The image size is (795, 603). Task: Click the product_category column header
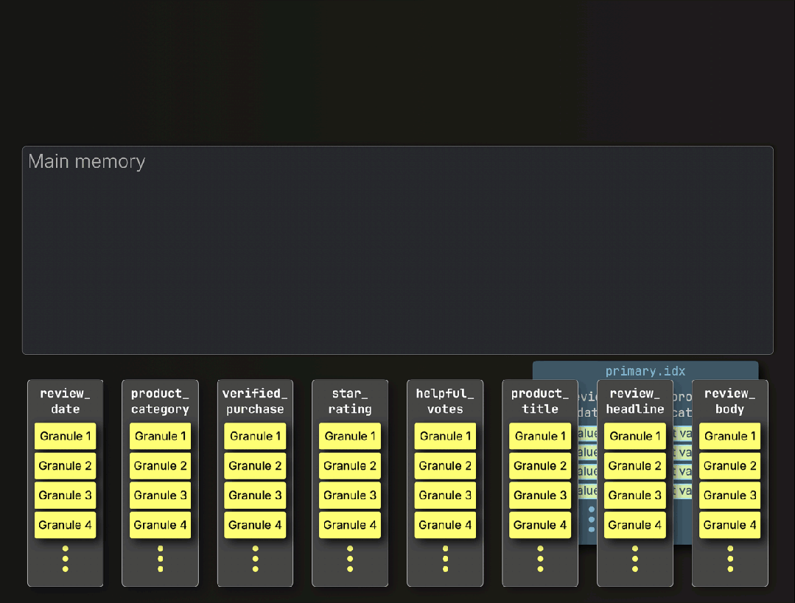160,401
